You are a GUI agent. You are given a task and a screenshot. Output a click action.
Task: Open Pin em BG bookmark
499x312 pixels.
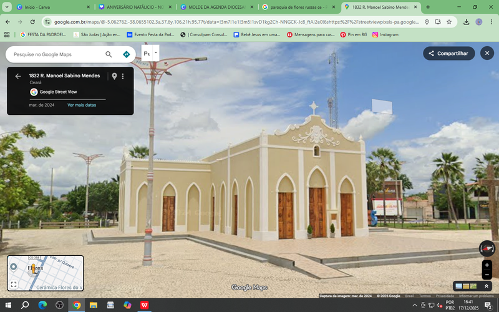(354, 35)
